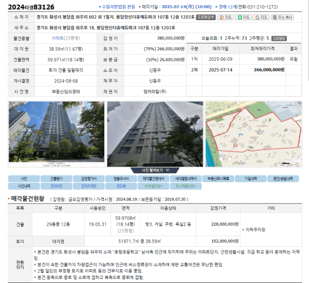309x283 pixels.
Task: Open the 씨리얼지도+ link button
Action: tap(154, 186)
